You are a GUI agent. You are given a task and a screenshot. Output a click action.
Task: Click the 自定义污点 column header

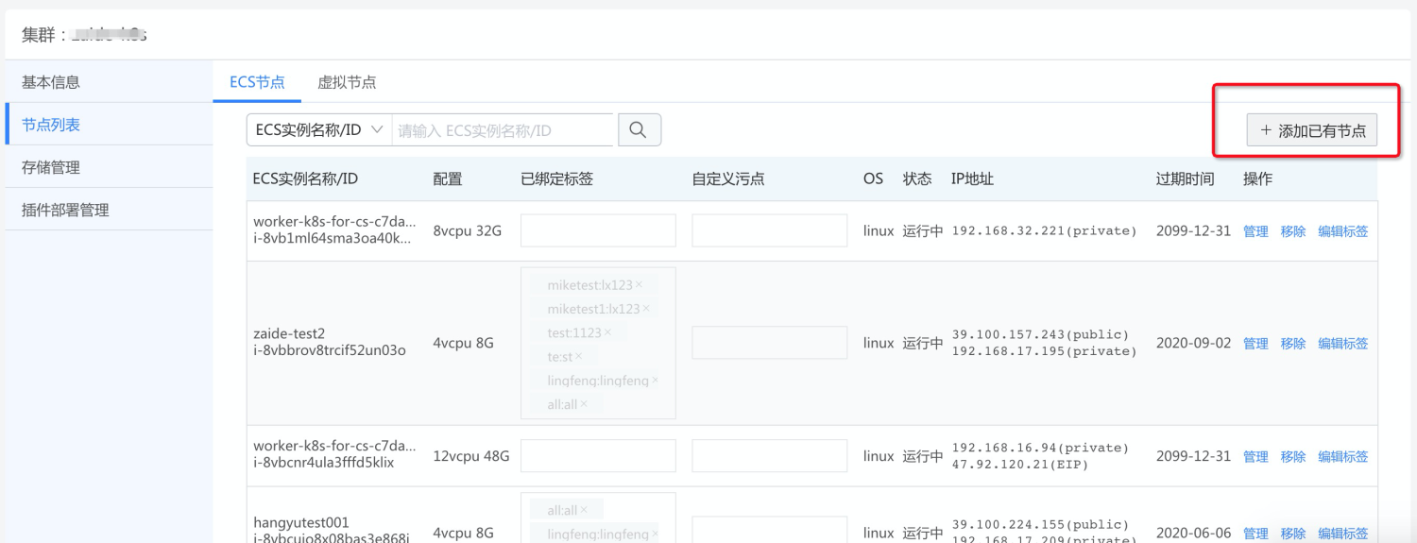(x=727, y=178)
